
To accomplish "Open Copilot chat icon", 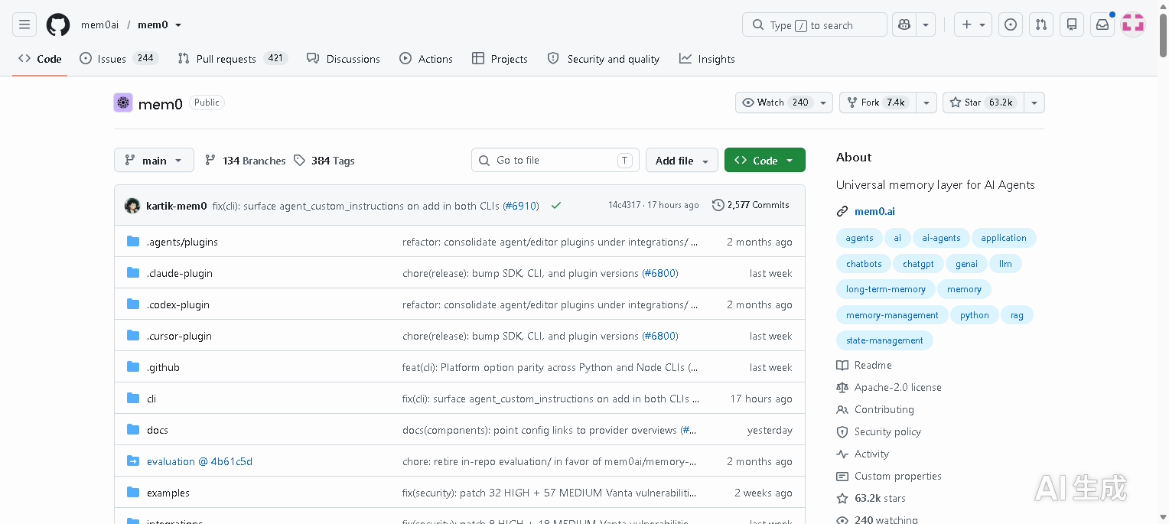I will pos(904,25).
